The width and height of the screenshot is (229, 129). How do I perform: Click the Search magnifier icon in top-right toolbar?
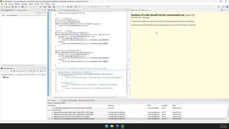click(219, 7)
